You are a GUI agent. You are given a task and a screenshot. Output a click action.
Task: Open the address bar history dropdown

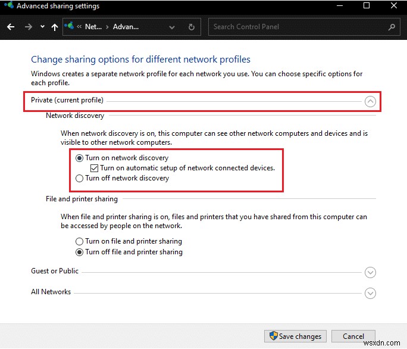coord(172,27)
